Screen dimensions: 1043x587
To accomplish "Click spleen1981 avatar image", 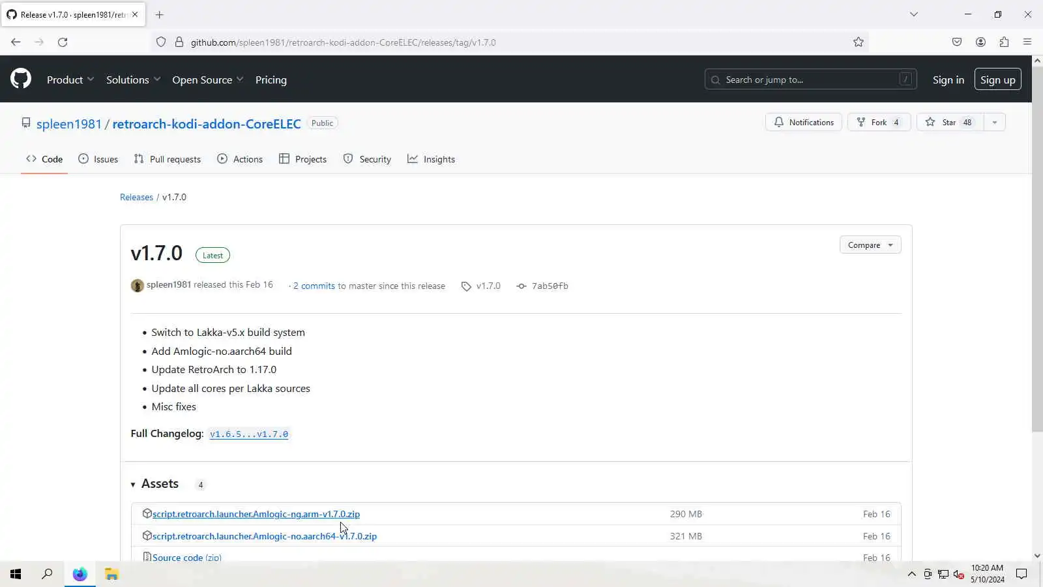I will [137, 286].
